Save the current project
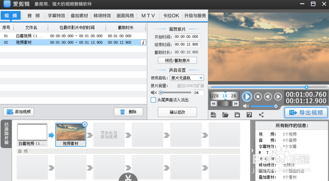The image size is (329, 181). [x=237, y=115]
